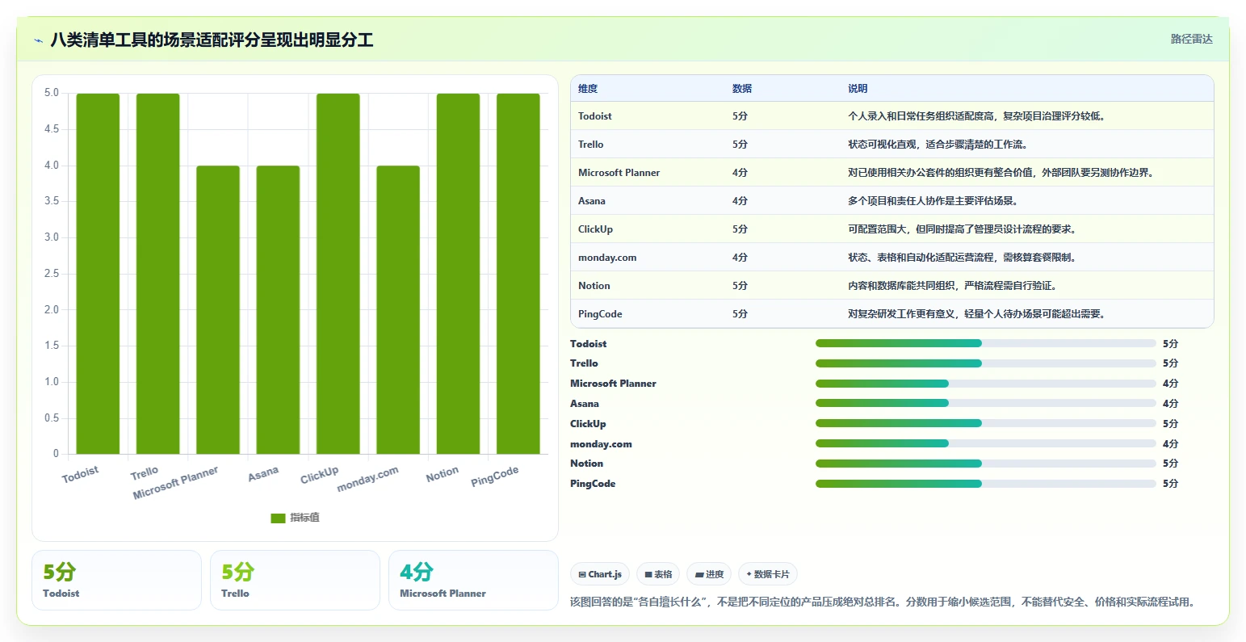Select the Chart.js chip
This screenshot has width=1246, height=642.
(x=600, y=574)
